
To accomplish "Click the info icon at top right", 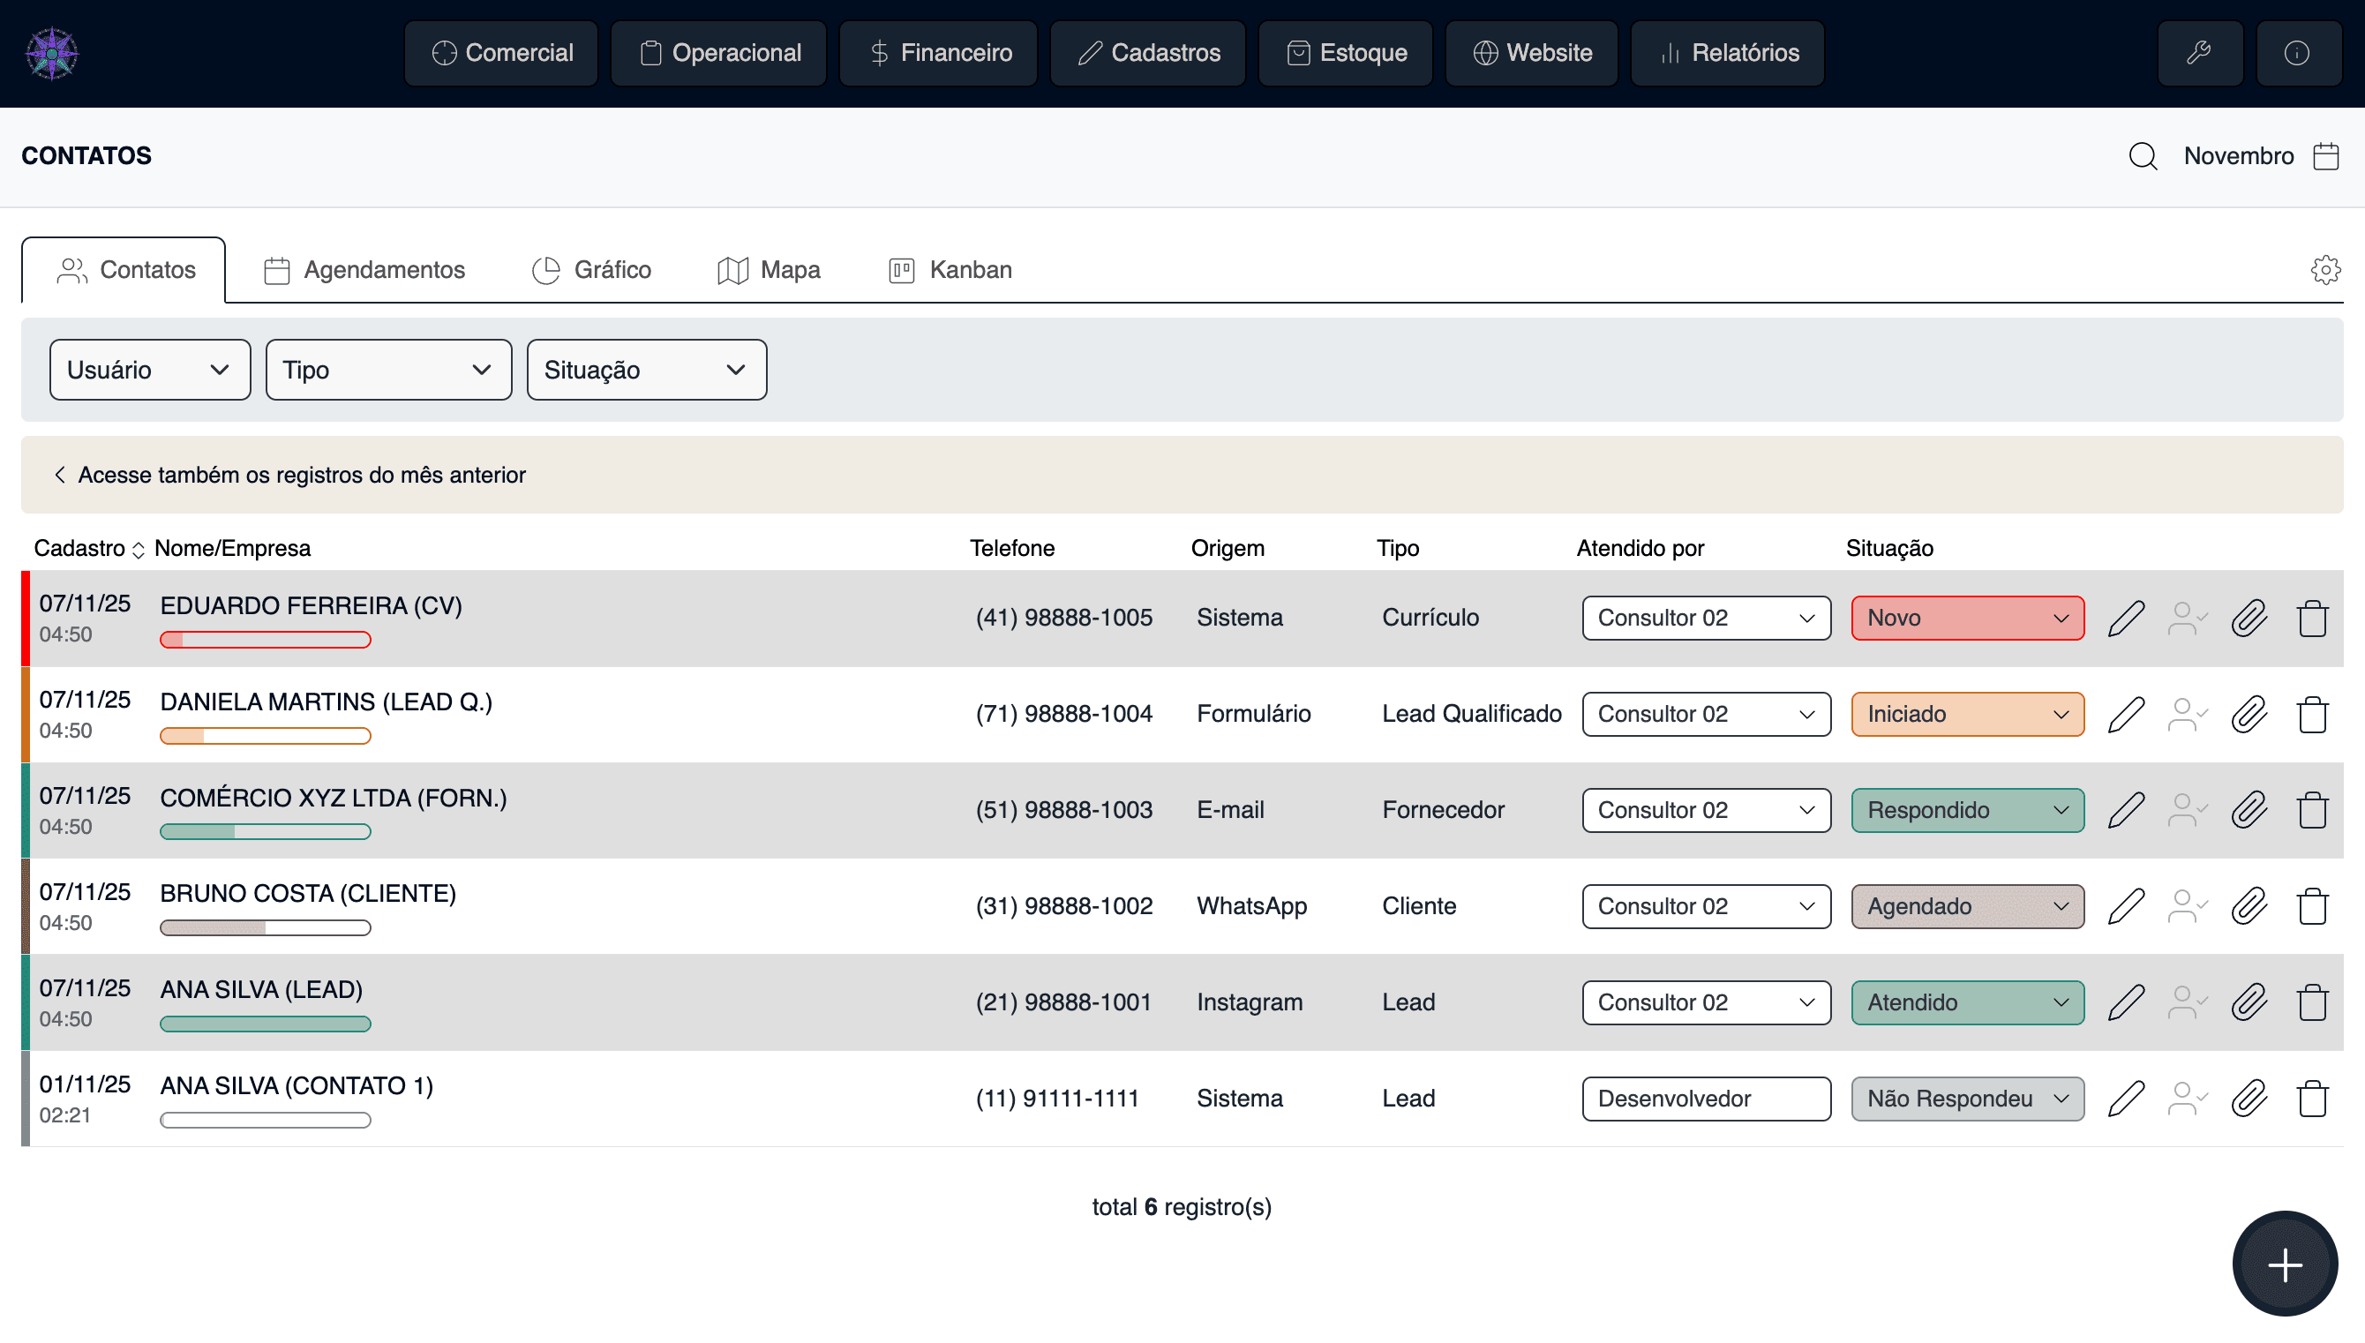I will pyautogui.click(x=2300, y=53).
